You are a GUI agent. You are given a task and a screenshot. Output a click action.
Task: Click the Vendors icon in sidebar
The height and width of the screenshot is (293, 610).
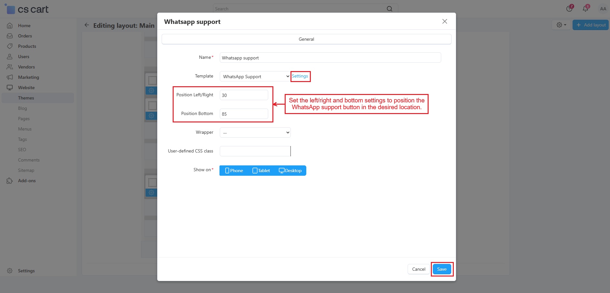(x=10, y=67)
